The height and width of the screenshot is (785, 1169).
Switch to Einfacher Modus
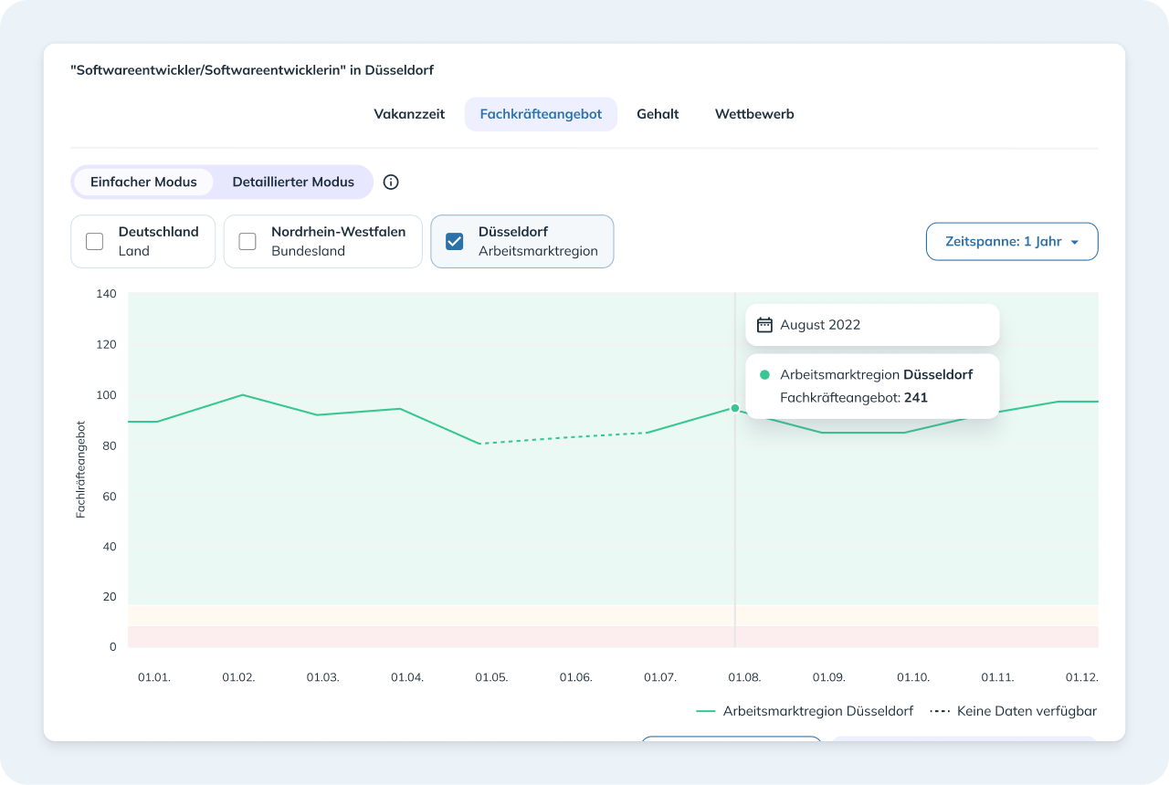click(x=143, y=182)
